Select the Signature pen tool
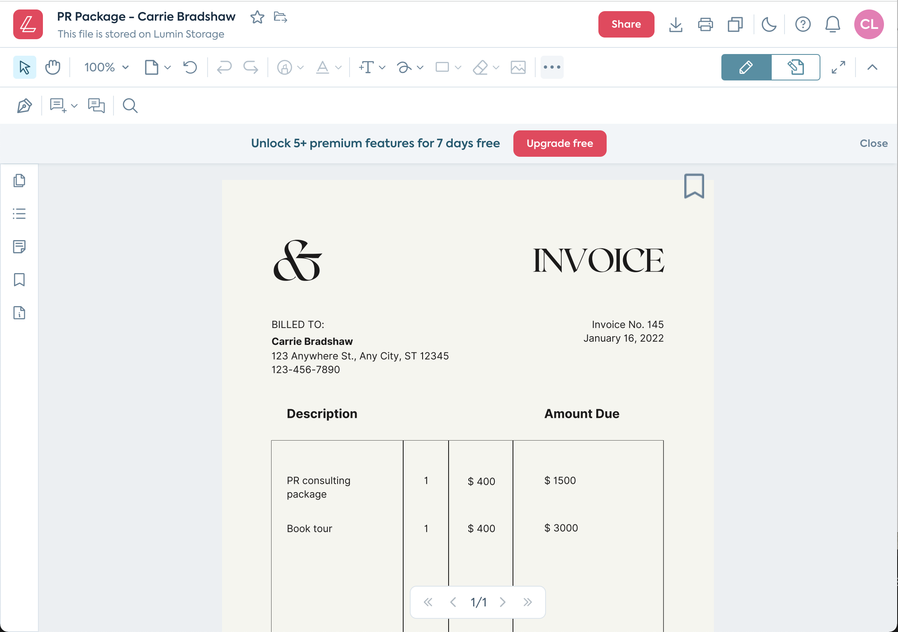 (24, 106)
